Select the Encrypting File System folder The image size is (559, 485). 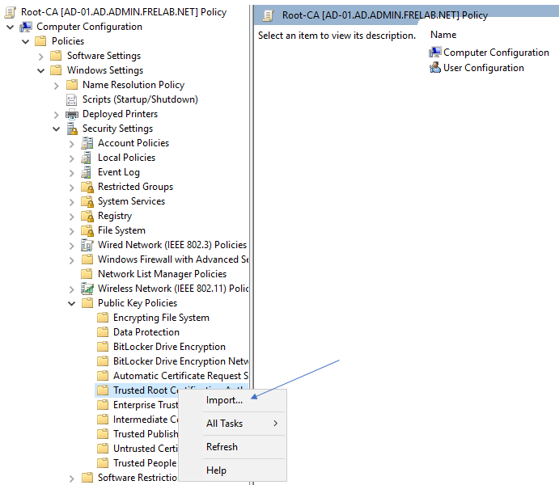click(x=161, y=318)
